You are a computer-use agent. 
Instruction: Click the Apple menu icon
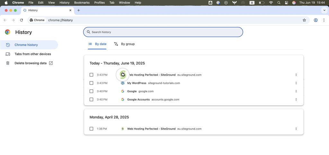point(6,3)
